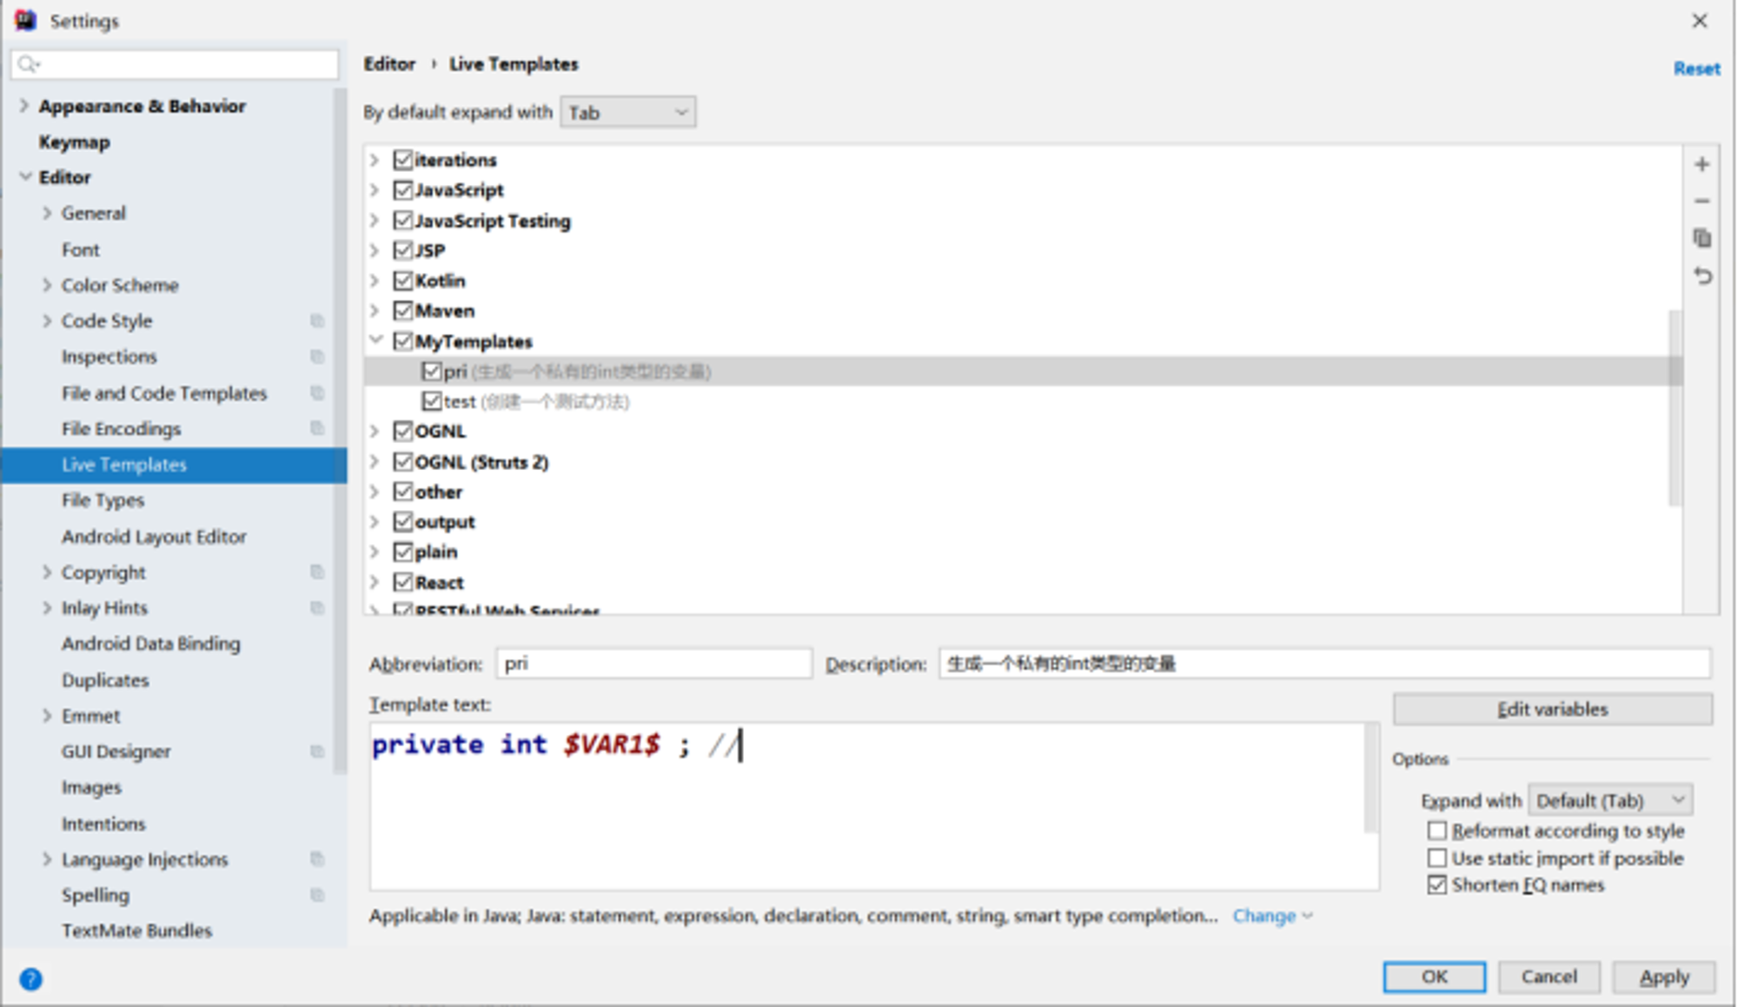The image size is (1738, 1007).
Task: Click the settings search field
Action: point(175,64)
